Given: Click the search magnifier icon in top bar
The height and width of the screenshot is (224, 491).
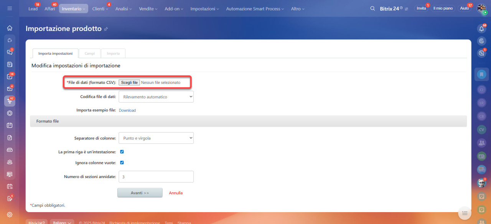Looking at the screenshot, I should click(x=372, y=8).
